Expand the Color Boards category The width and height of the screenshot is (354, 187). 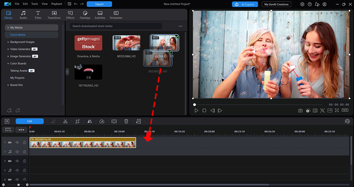[8, 64]
